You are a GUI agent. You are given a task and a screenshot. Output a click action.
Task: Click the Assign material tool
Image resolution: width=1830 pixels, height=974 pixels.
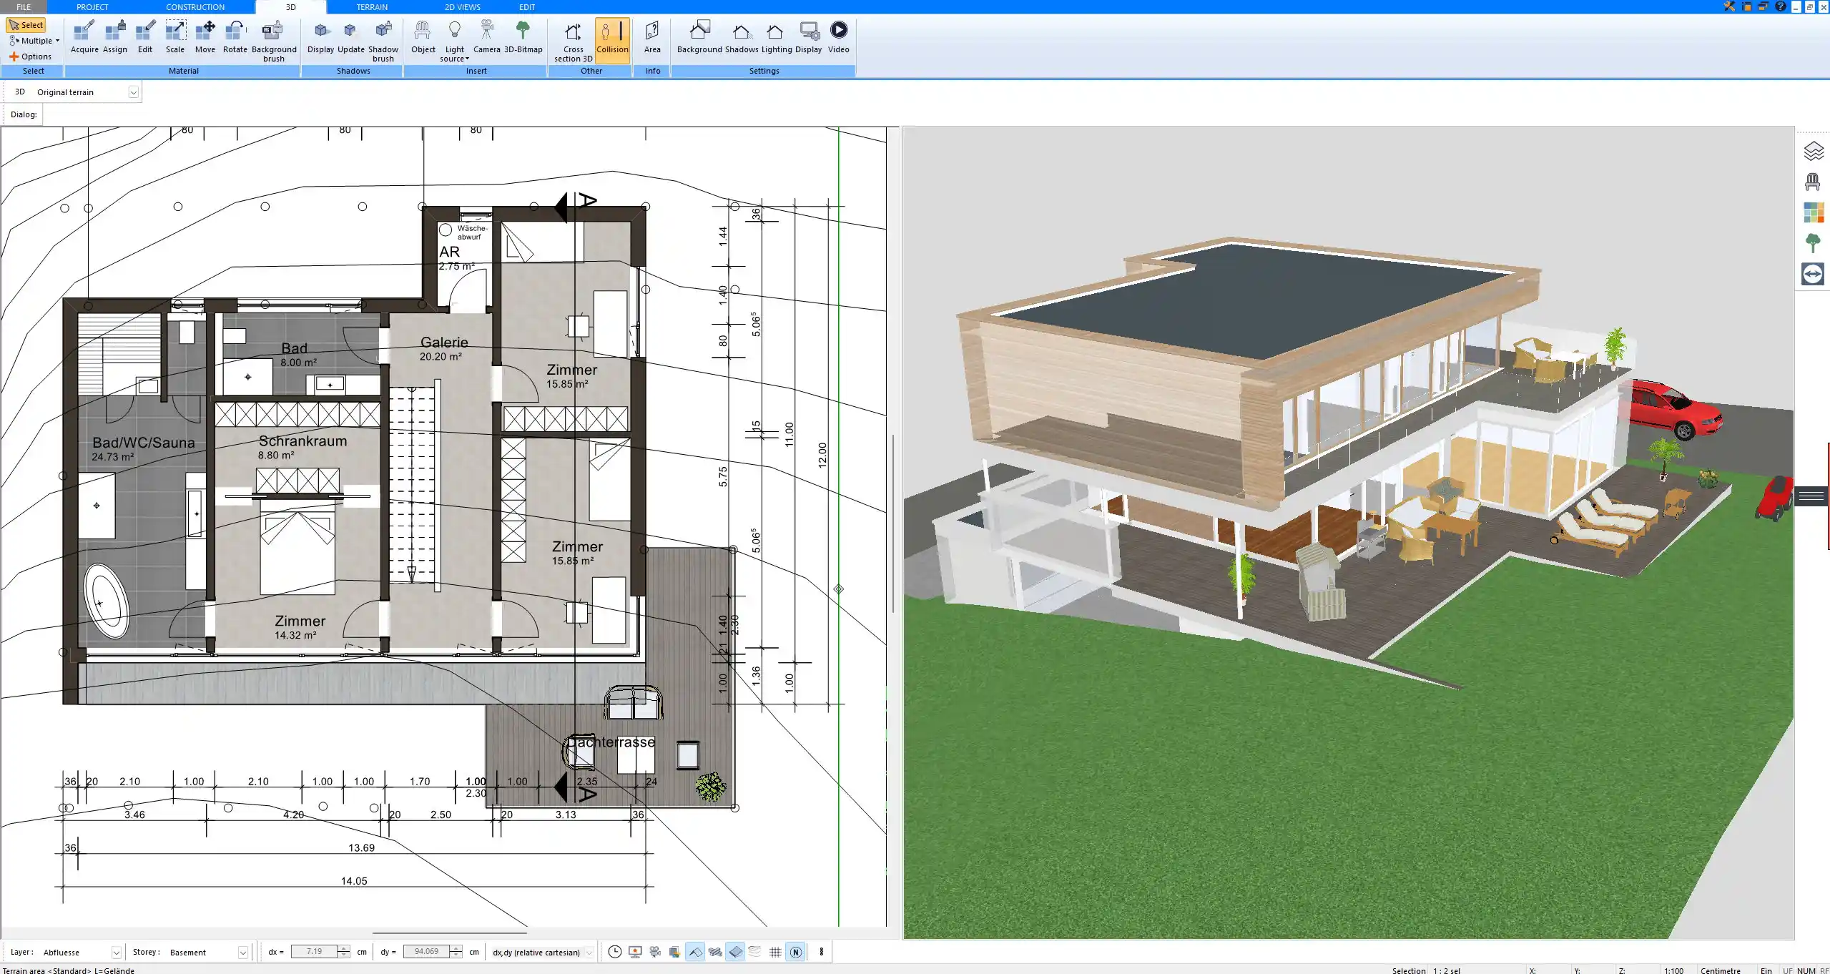114,37
